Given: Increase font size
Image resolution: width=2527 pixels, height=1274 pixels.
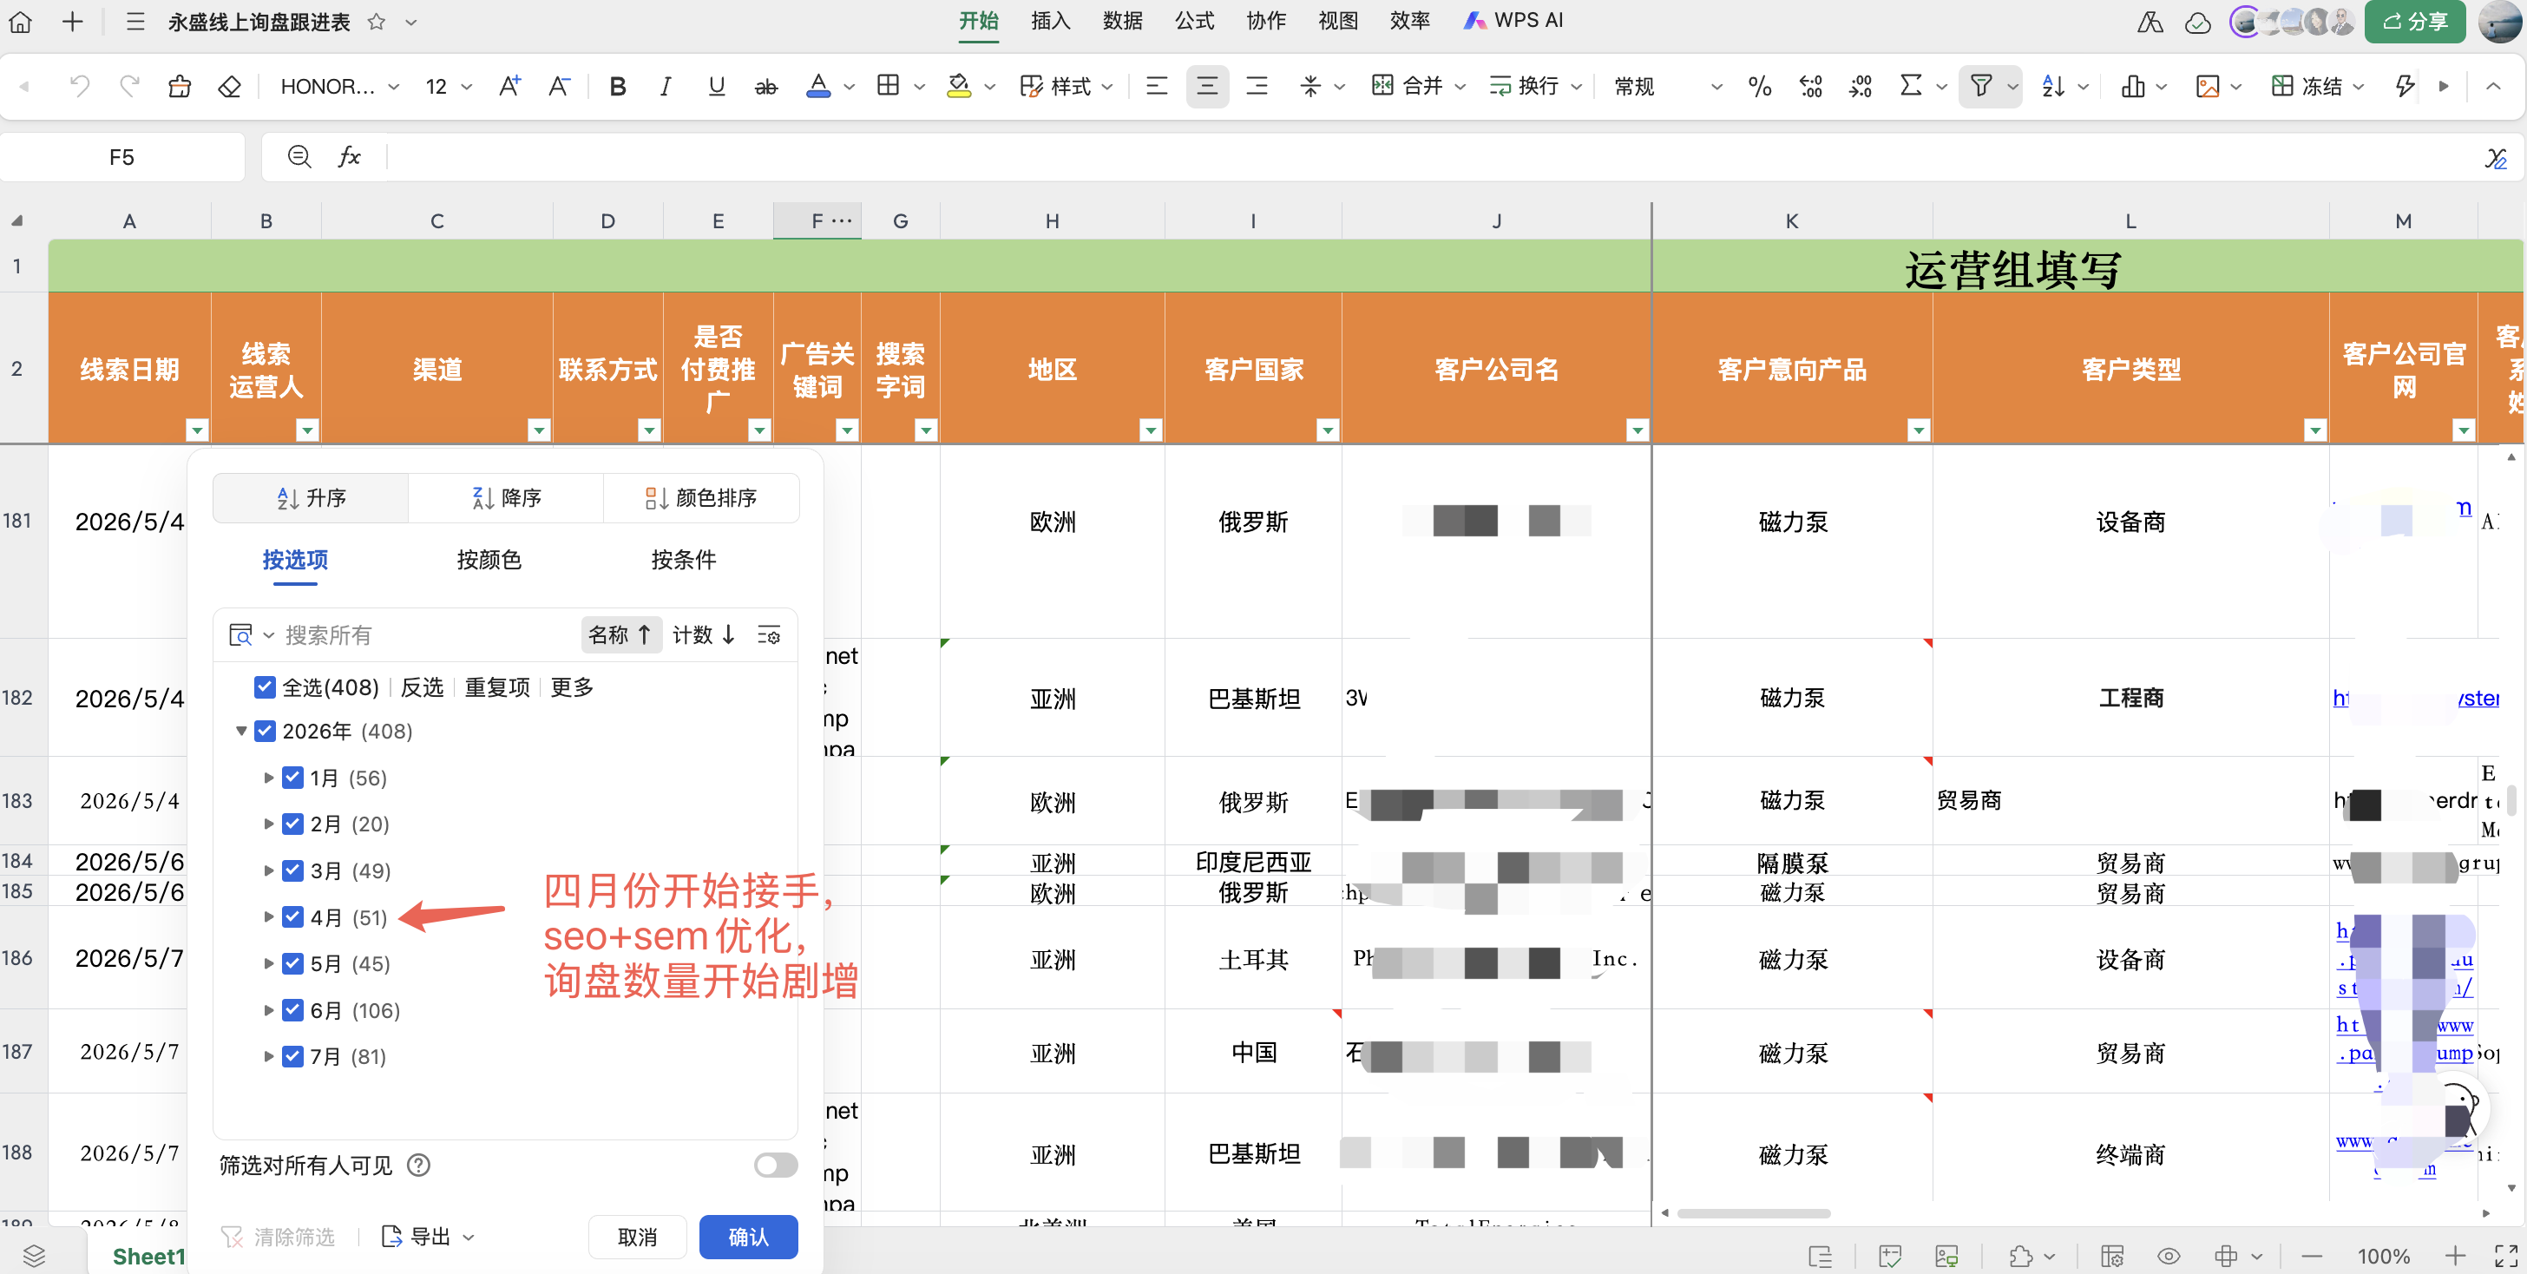Looking at the screenshot, I should 510,86.
